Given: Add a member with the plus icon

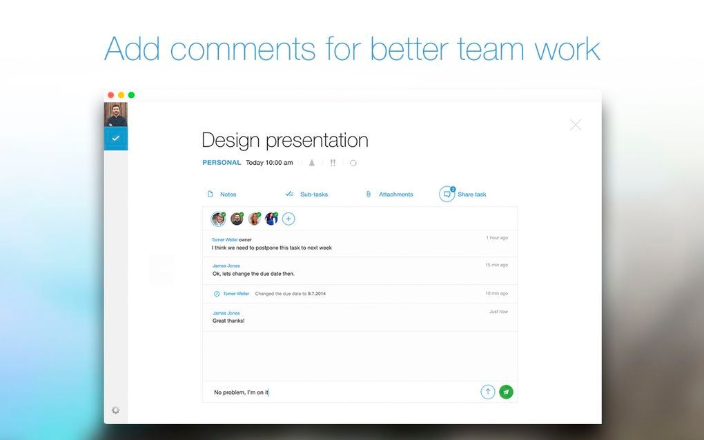Looking at the screenshot, I should tap(289, 219).
